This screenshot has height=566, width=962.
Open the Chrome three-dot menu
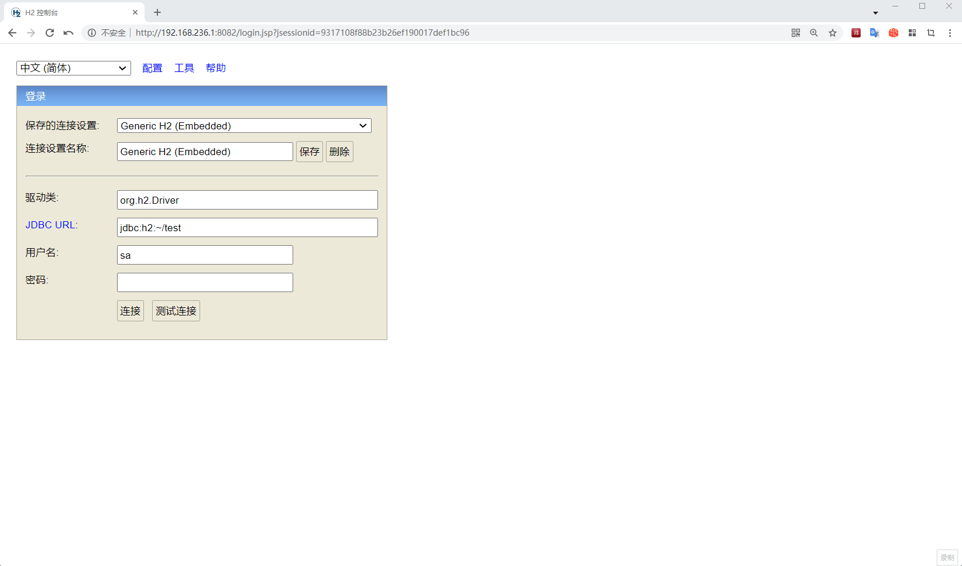(x=950, y=33)
